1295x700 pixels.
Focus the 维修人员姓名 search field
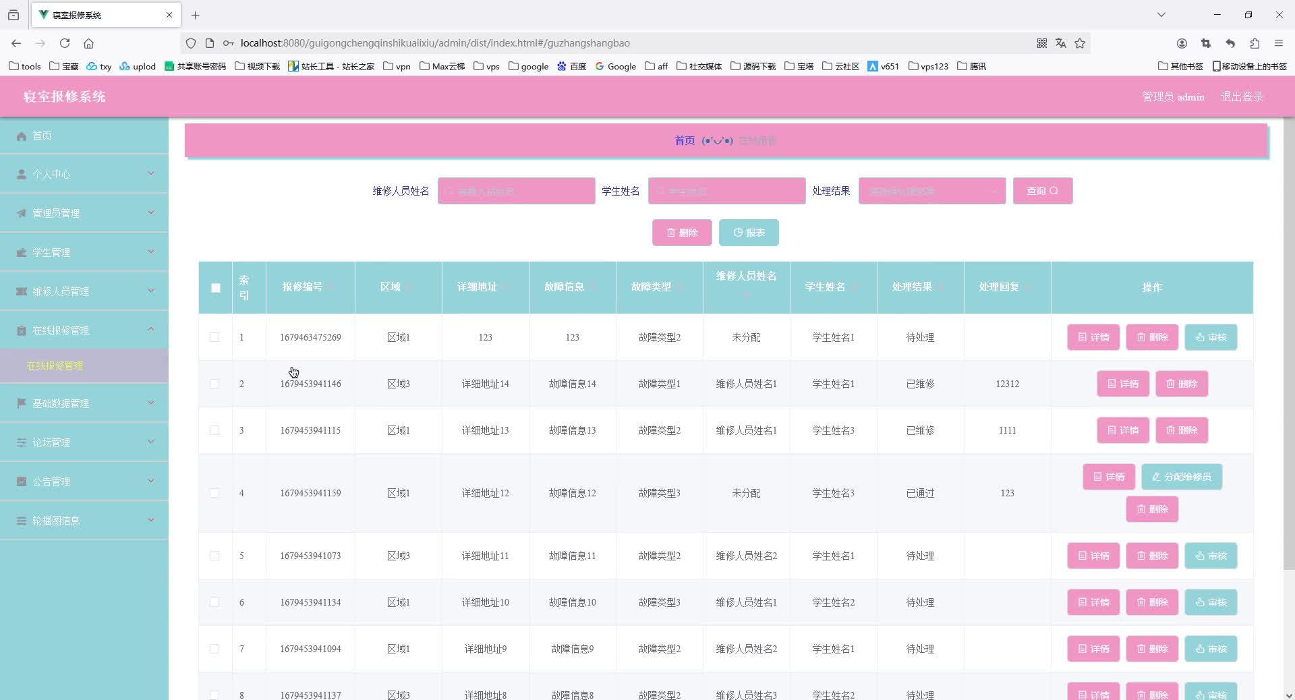pyautogui.click(x=516, y=192)
